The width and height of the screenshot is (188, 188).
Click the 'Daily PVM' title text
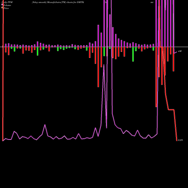point(7,2)
